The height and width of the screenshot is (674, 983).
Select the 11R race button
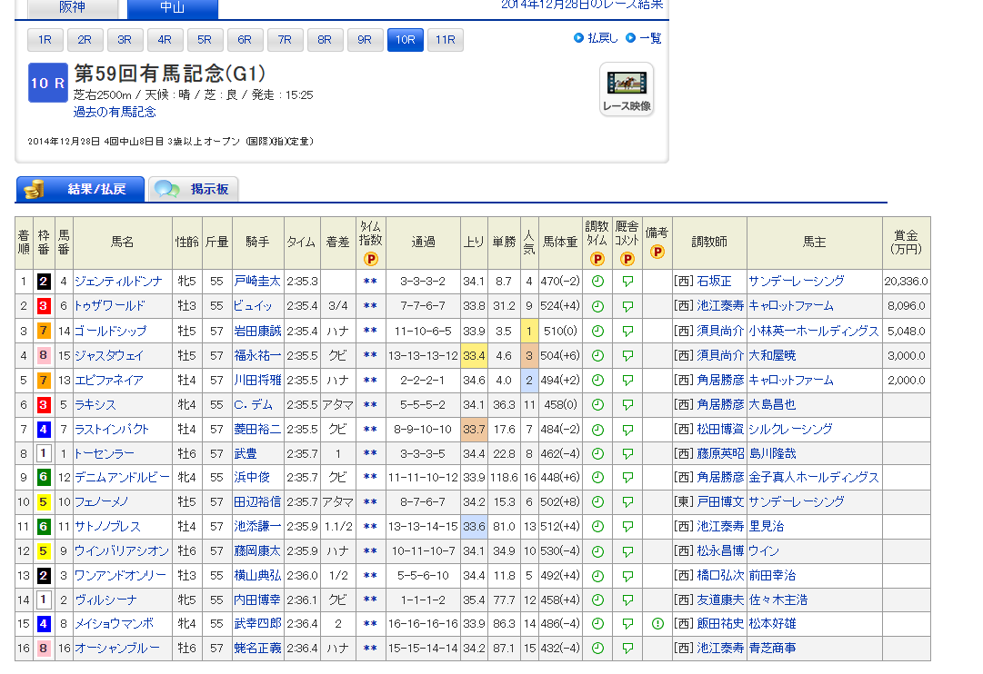[x=445, y=40]
